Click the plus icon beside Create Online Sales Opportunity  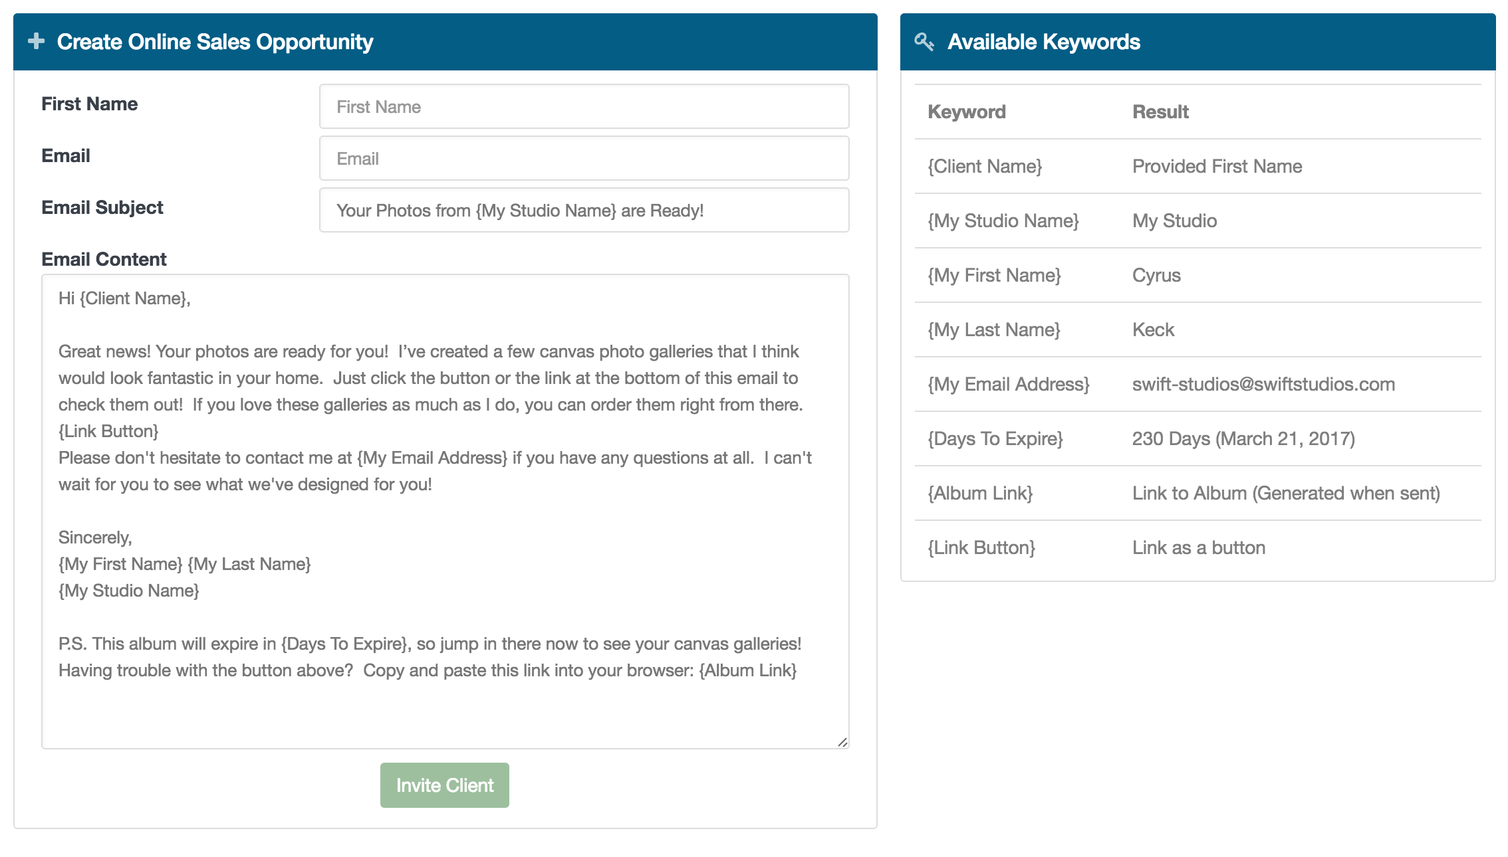click(x=36, y=41)
